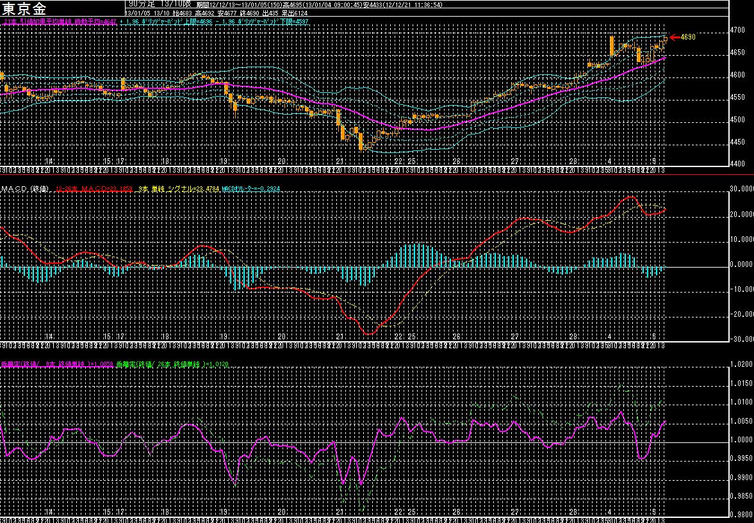Click the session low value 安4677
754x523 pixels.
pos(225,13)
